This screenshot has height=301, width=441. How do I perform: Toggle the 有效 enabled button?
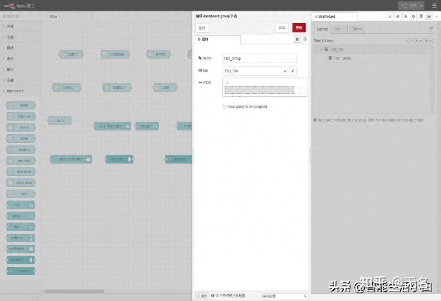(202, 296)
